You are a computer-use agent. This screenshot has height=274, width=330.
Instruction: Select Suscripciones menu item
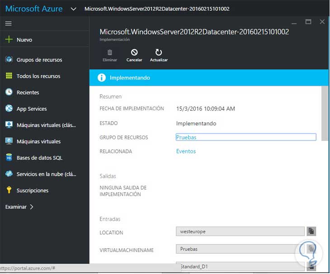(x=33, y=190)
